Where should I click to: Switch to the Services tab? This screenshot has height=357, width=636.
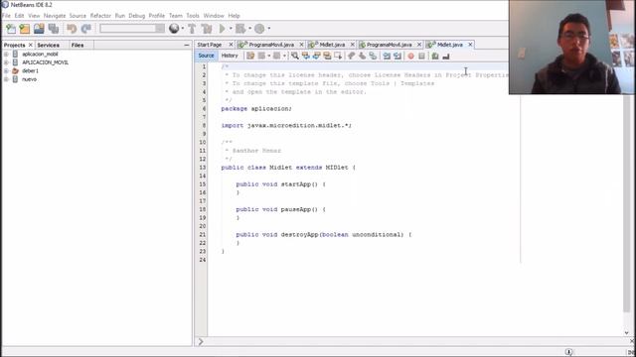click(49, 45)
